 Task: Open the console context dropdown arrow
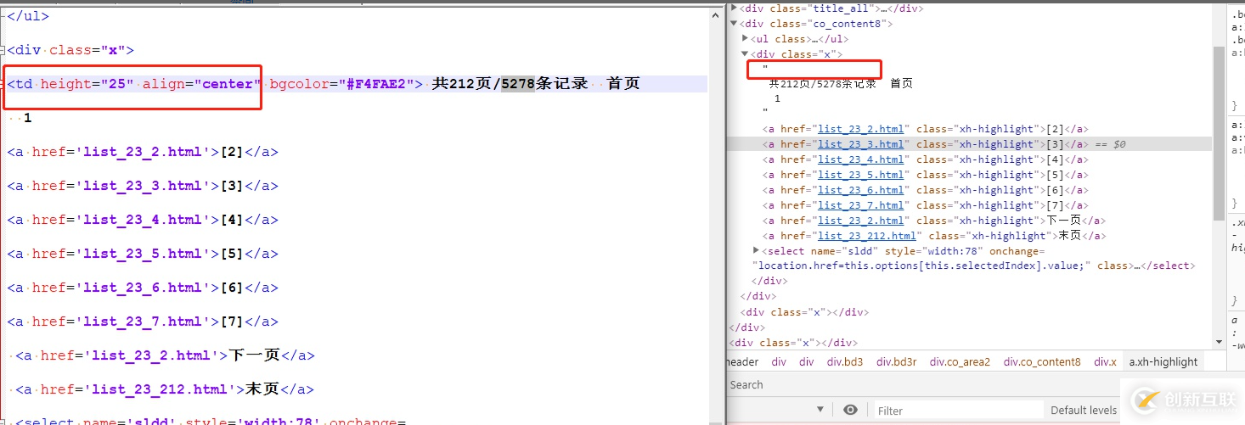pos(820,411)
